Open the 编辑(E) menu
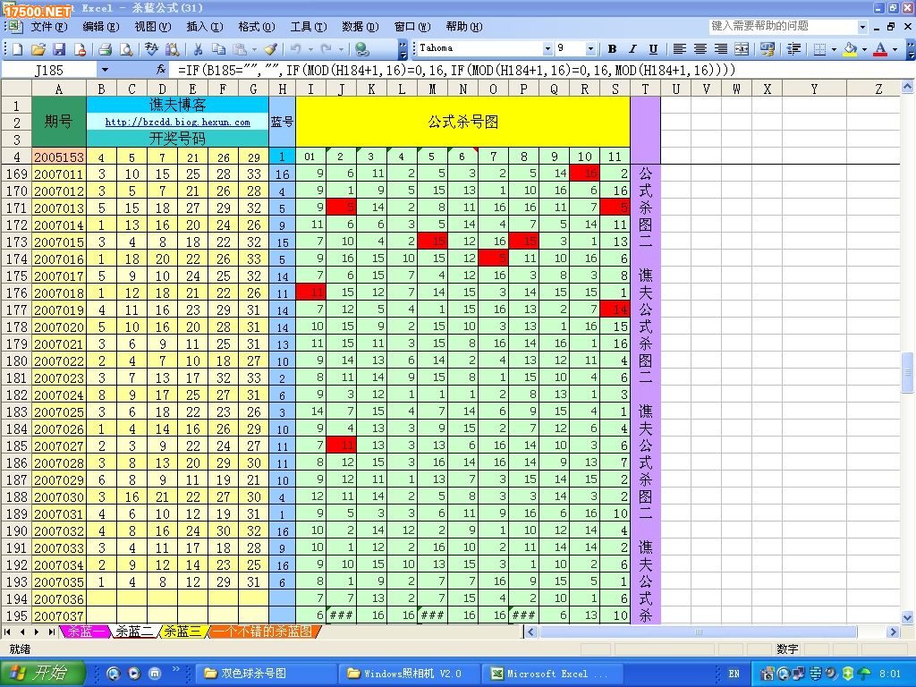This screenshot has height=687, width=916. pos(100,27)
